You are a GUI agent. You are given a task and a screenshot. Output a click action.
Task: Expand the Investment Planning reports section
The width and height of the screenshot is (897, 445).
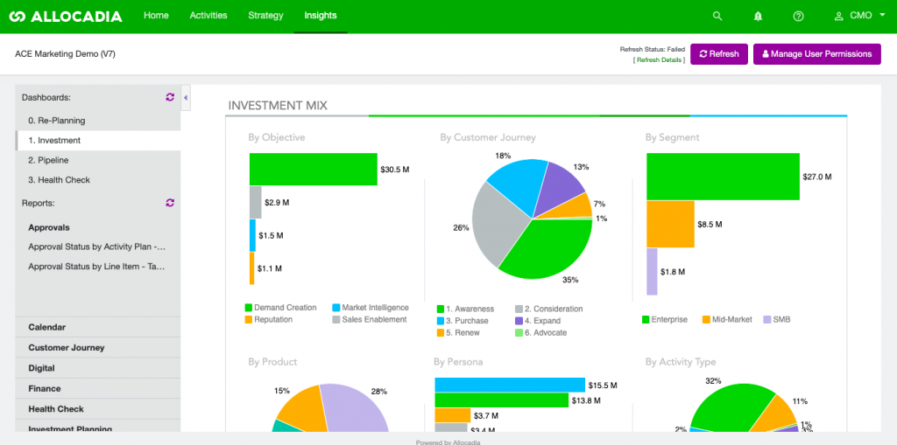(98, 426)
